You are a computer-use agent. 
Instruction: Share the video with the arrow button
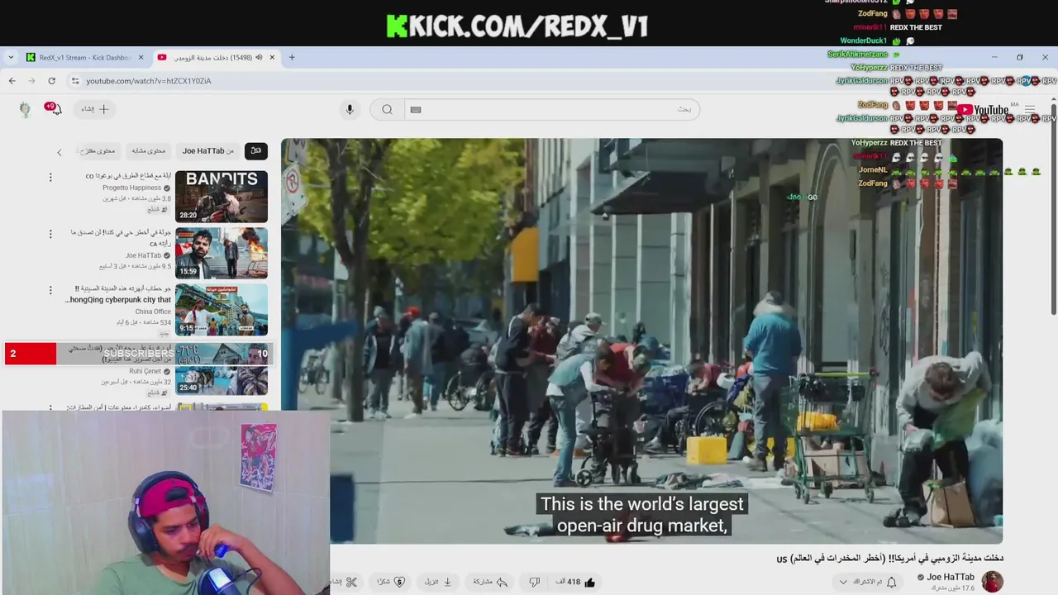pos(490,582)
